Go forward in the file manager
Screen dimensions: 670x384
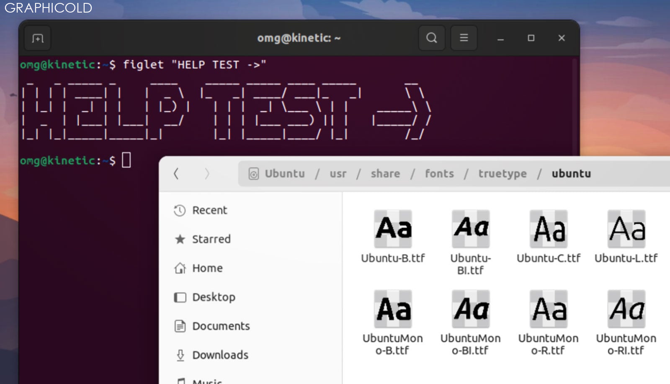pos(207,174)
